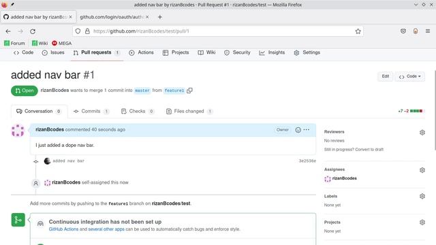436x245 pixels.
Task: Open the Wiki bookmark in toolbar
Action: tap(40, 43)
